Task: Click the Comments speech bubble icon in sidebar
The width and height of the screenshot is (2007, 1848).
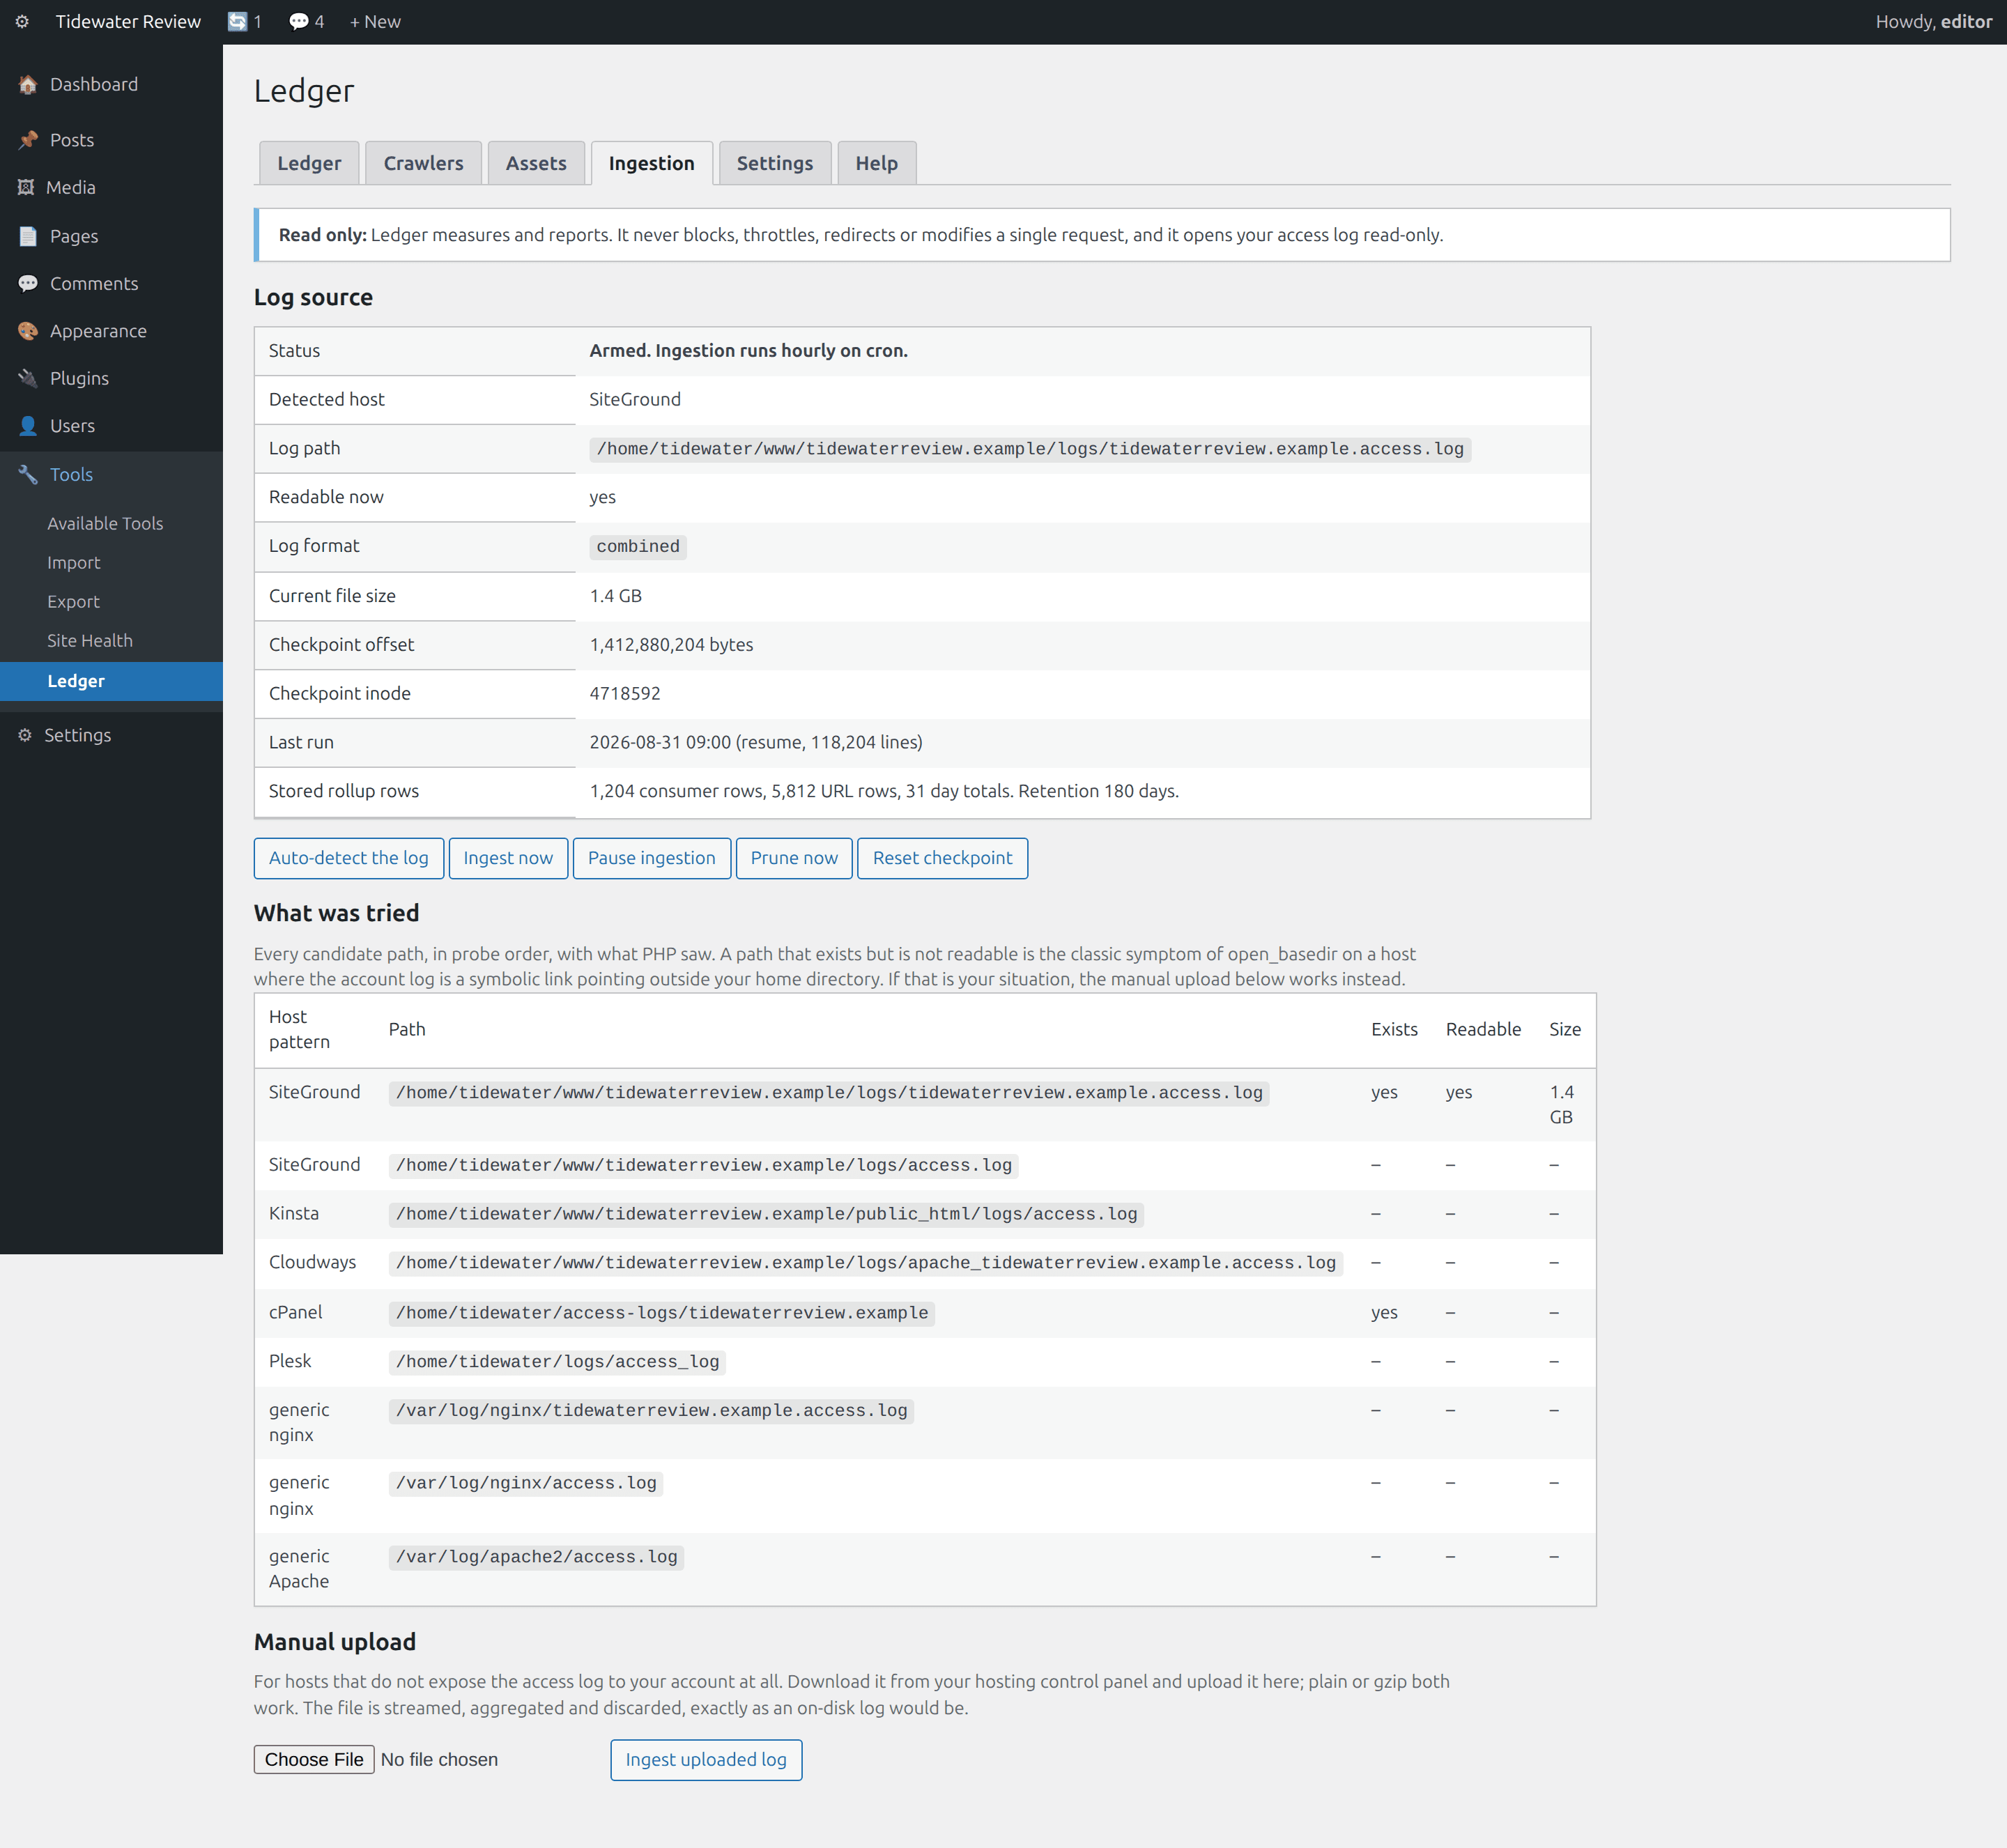Action: (x=28, y=284)
